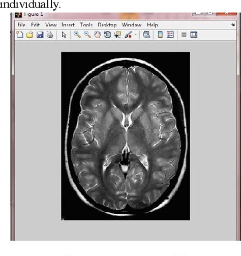This screenshot has height=256, width=241.
Task: Open the Insert menu
Action: point(68,25)
